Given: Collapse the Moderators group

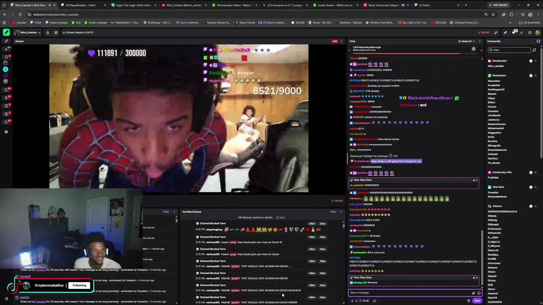Looking at the screenshot, I should (x=535, y=75).
